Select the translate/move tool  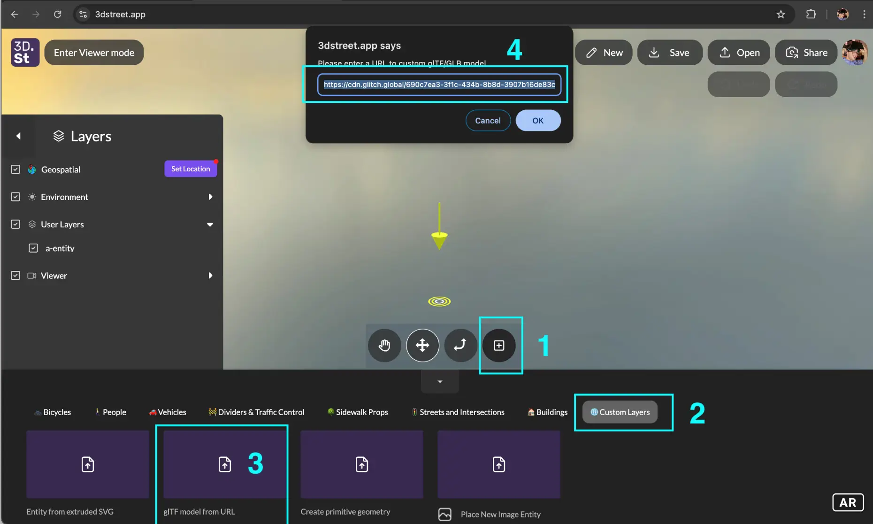tap(422, 345)
